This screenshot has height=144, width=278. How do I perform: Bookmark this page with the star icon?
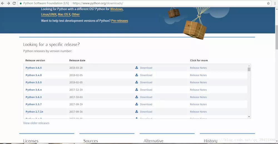268,3
